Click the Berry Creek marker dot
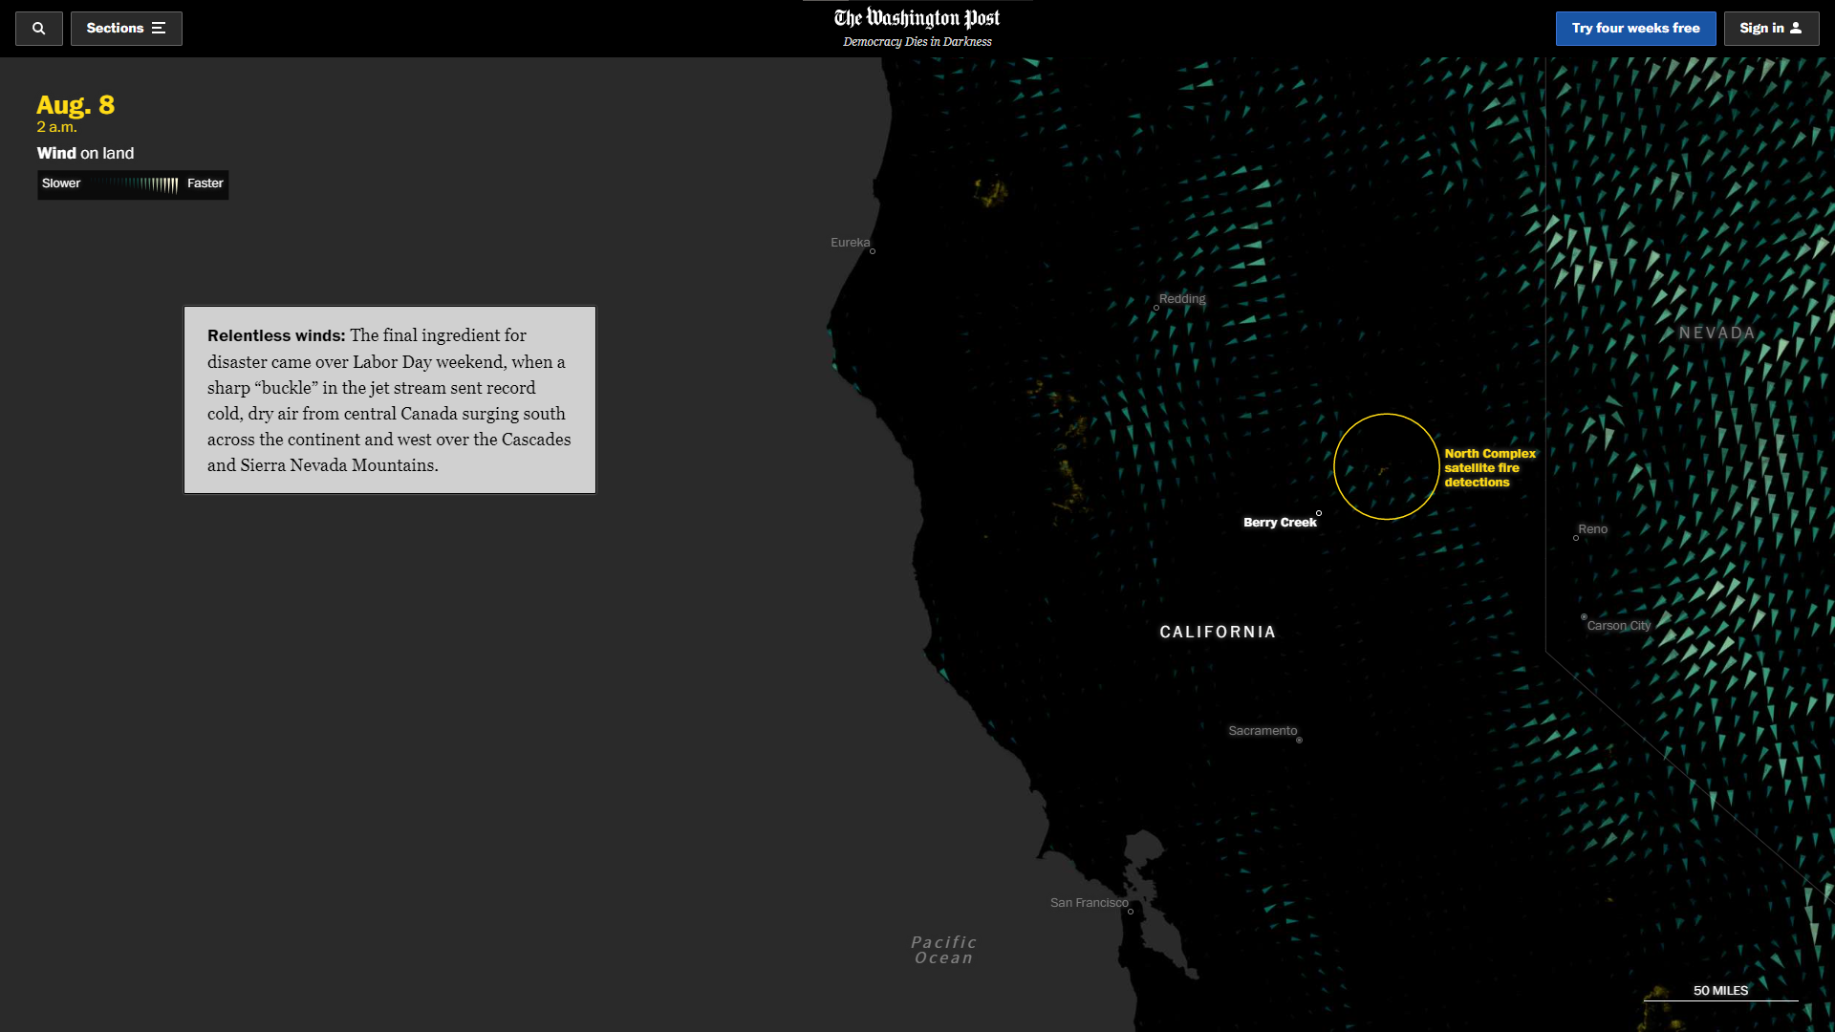 [1319, 513]
